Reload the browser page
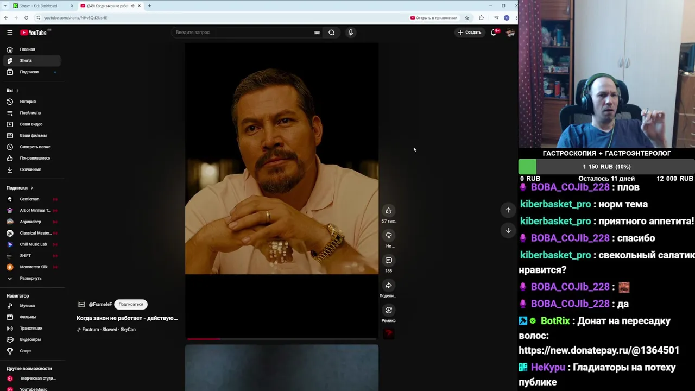Screen dimensions: 695x391 tap(26, 18)
